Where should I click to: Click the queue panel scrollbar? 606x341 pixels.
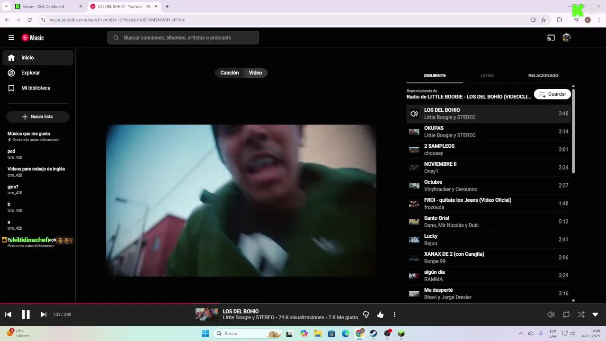[573, 131]
